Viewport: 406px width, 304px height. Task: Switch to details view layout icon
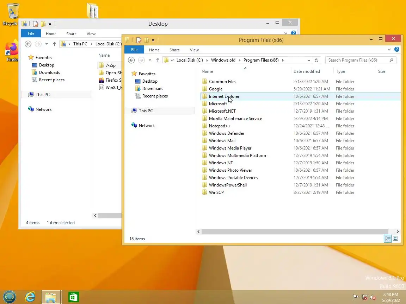point(388,239)
